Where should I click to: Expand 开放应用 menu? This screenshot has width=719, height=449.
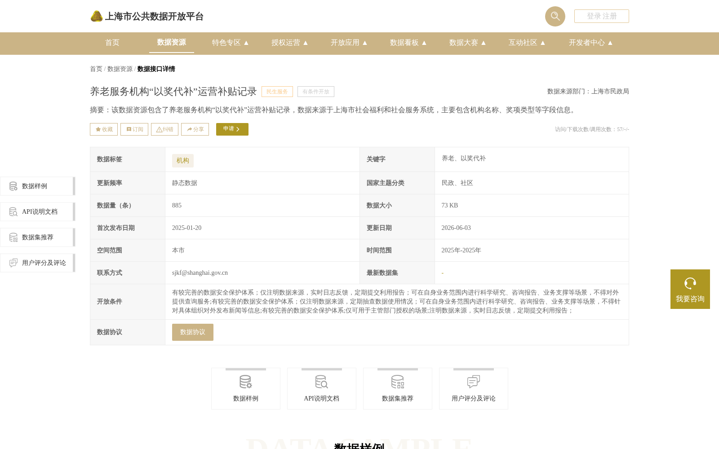[349, 43]
